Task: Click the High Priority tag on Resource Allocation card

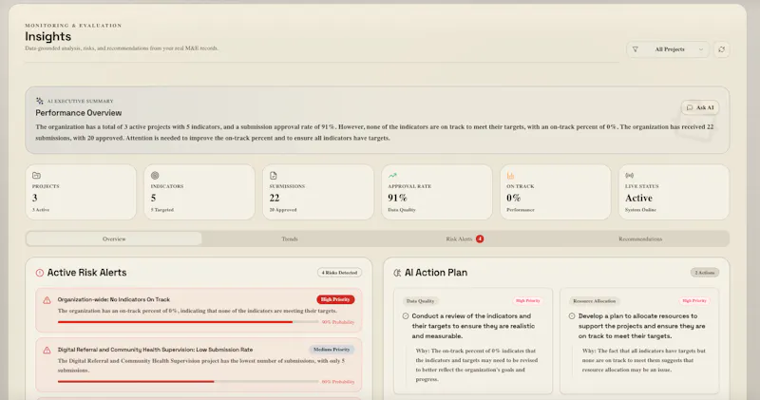Action: click(694, 301)
